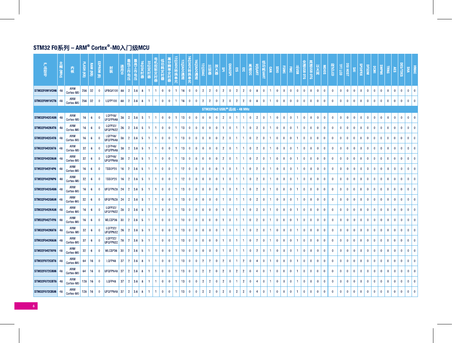Image resolution: width=452 pixels, height=343 pixels.
Task: Click product name STM32F042K6T6
Action: pyautogui.click(x=45, y=230)
